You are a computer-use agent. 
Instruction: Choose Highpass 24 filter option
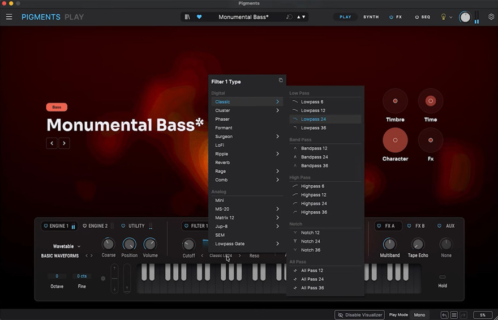[x=325, y=203]
